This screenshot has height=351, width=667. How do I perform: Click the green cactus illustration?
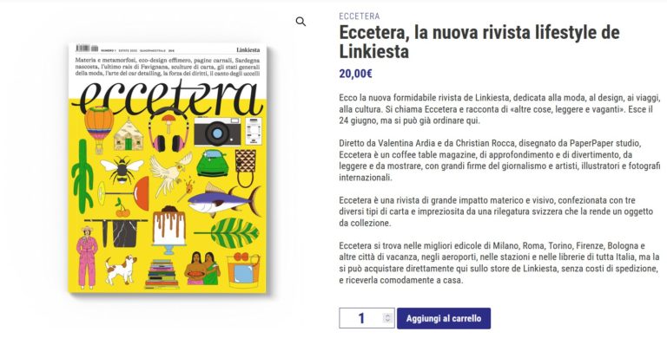coord(83,176)
